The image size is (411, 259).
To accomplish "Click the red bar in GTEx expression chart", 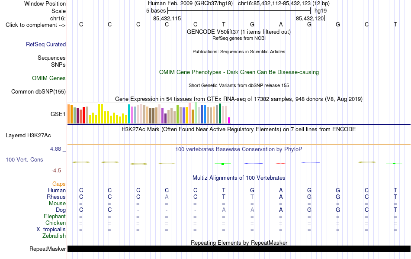I will [x=84, y=115].
